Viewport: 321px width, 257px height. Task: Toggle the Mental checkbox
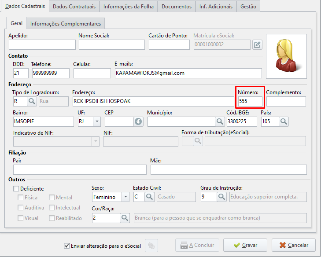pyautogui.click(x=52, y=198)
